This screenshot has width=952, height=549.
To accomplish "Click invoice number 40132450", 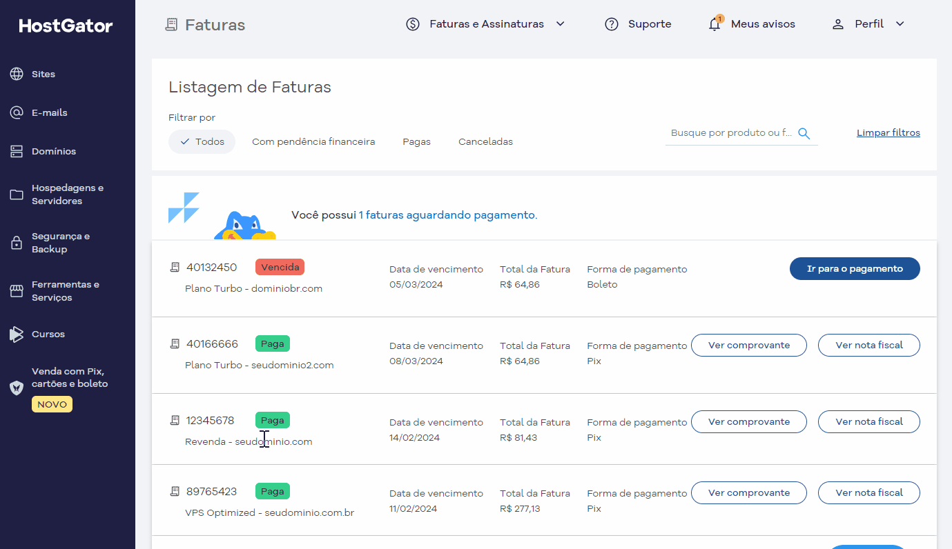I will pyautogui.click(x=212, y=268).
